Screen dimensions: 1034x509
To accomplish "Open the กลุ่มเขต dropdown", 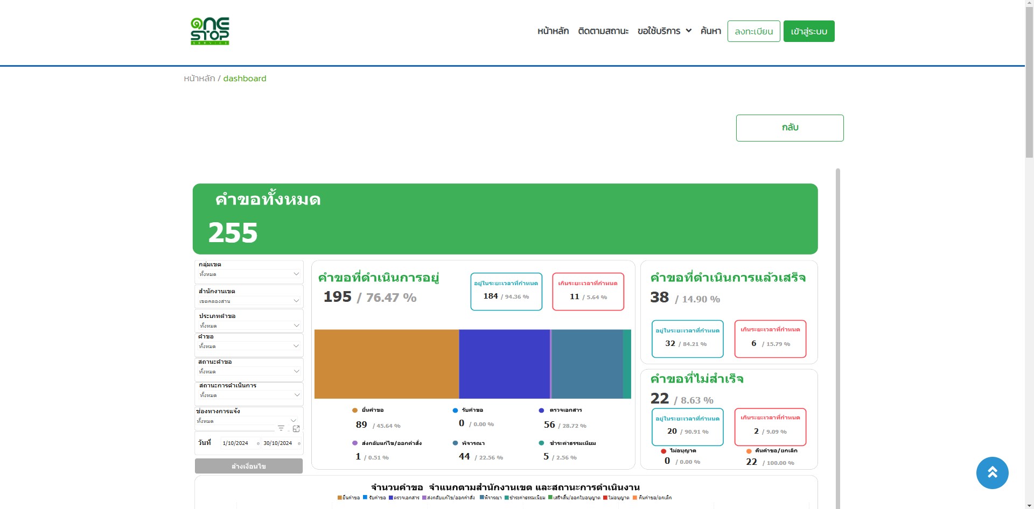I will 249,274.
